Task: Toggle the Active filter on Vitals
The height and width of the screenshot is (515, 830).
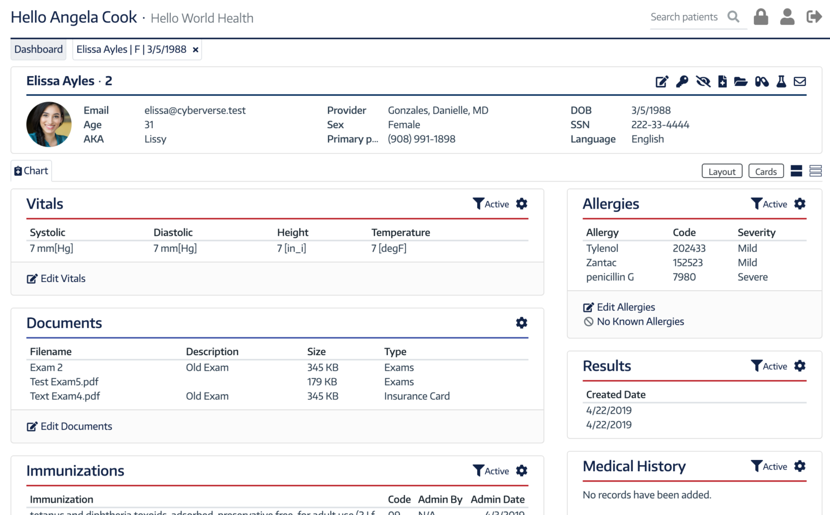Action: point(491,204)
